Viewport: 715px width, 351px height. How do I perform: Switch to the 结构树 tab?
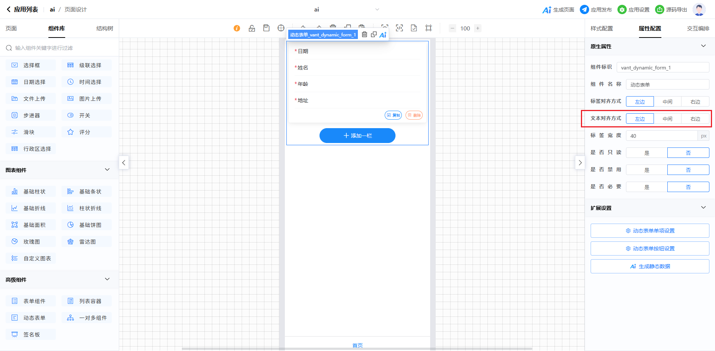click(x=105, y=29)
